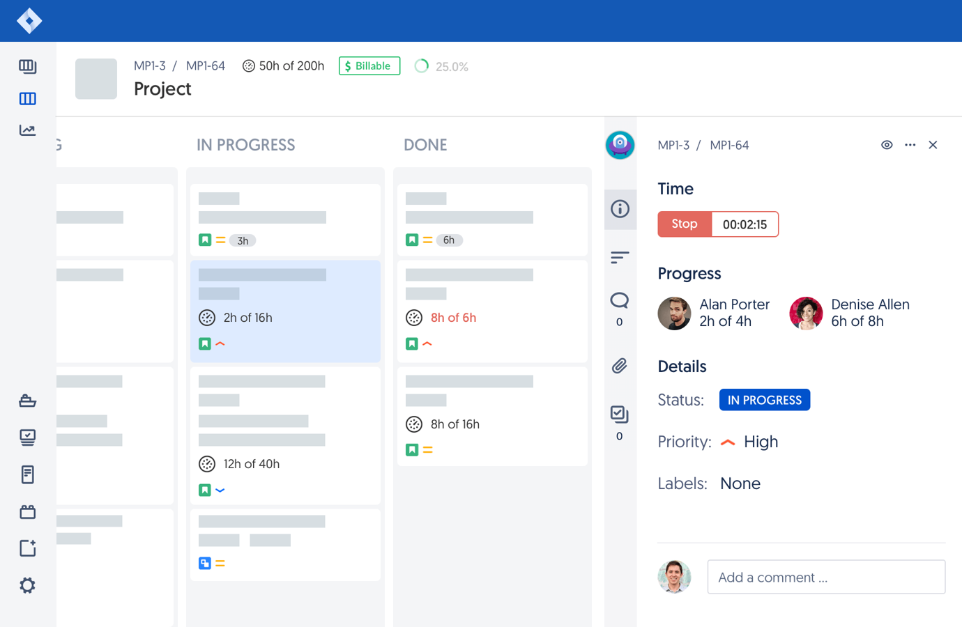Open the attachments paperclip icon
This screenshot has height=627, width=962.
[620, 366]
